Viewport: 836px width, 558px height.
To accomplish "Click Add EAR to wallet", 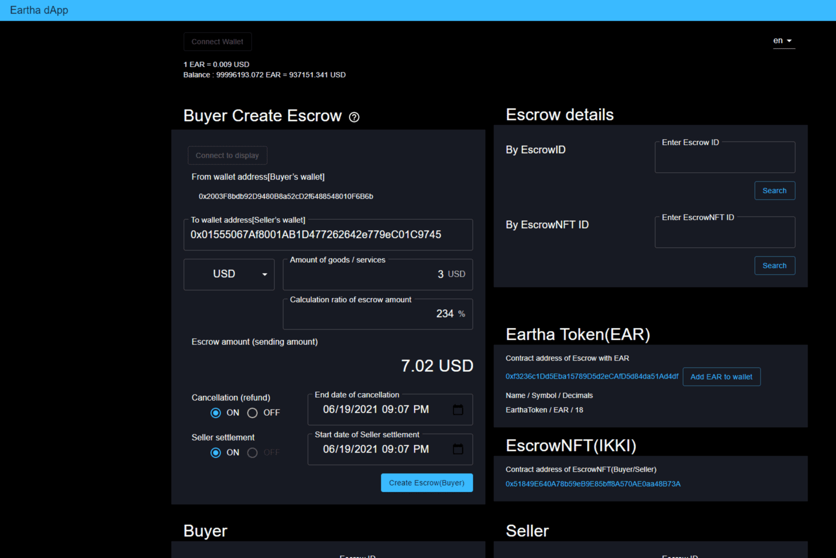I will 721,377.
